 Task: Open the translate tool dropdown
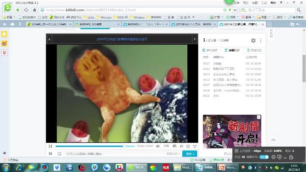pyautogui.click(x=248, y=17)
